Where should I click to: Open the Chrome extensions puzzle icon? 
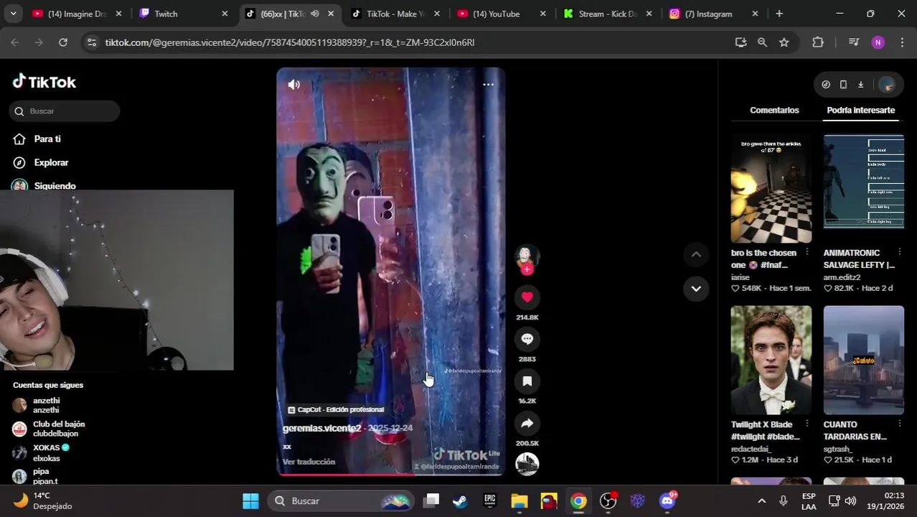coord(818,42)
